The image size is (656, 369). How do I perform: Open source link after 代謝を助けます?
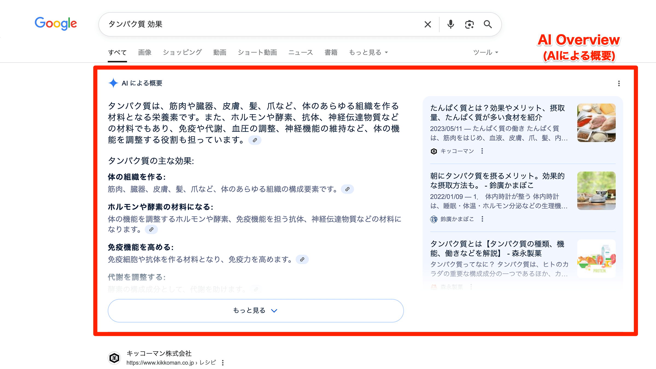pyautogui.click(x=256, y=289)
